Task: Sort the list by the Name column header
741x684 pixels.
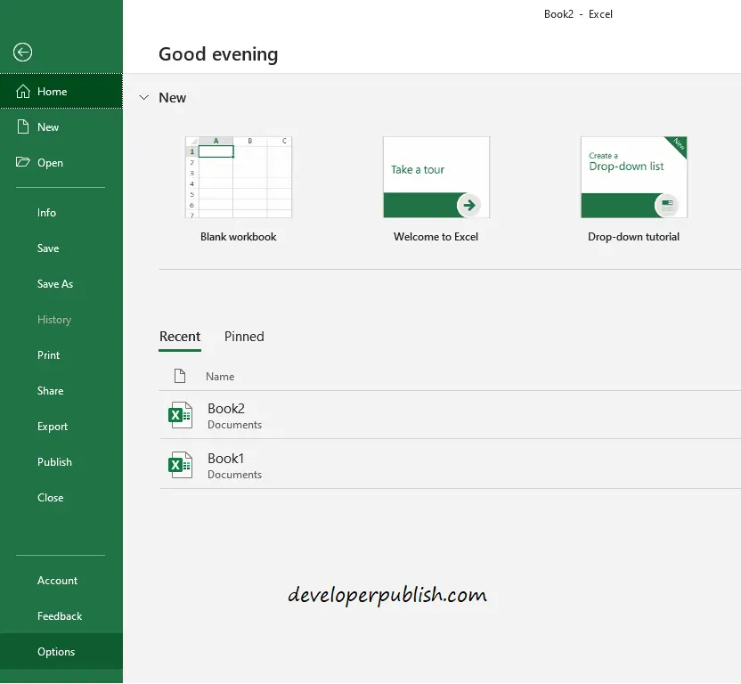Action: 220,377
